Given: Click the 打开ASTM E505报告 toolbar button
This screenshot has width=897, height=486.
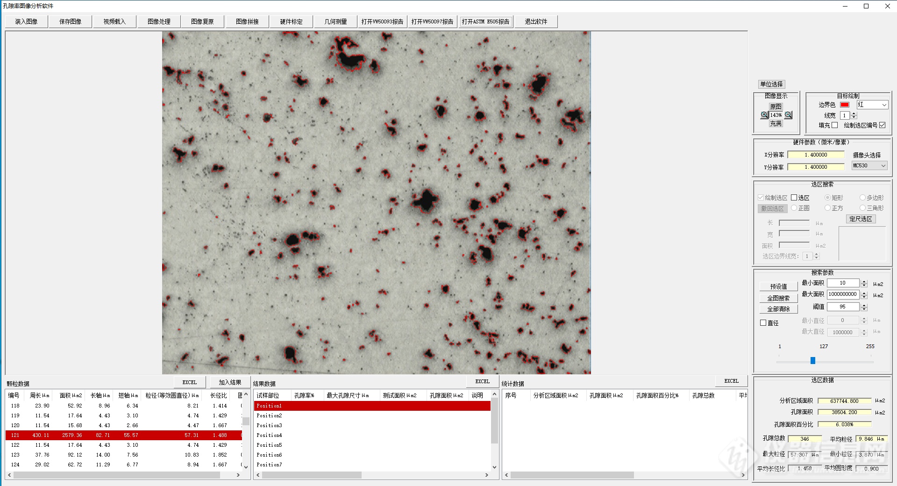Looking at the screenshot, I should point(485,21).
